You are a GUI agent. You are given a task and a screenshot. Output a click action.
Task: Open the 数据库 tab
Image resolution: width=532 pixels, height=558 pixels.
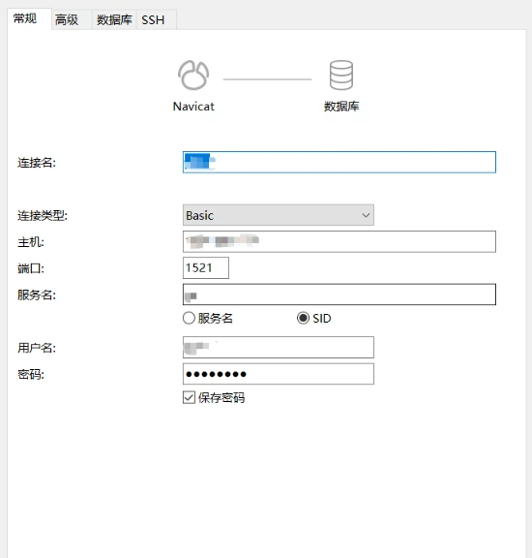pos(114,20)
